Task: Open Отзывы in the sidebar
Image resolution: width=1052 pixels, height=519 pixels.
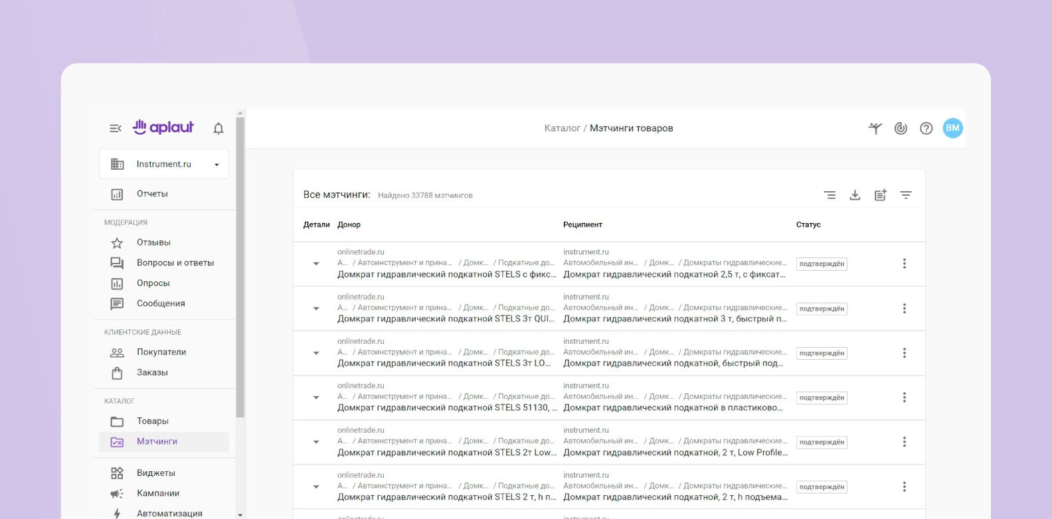Action: pos(153,243)
